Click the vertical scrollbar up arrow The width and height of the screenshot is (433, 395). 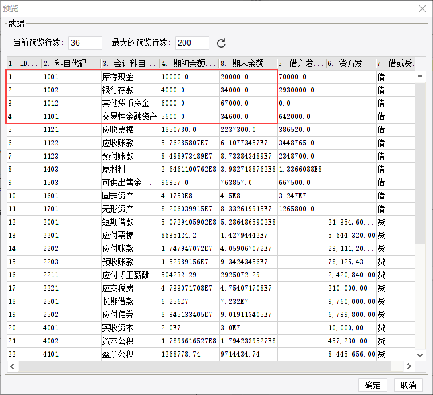tap(420, 76)
